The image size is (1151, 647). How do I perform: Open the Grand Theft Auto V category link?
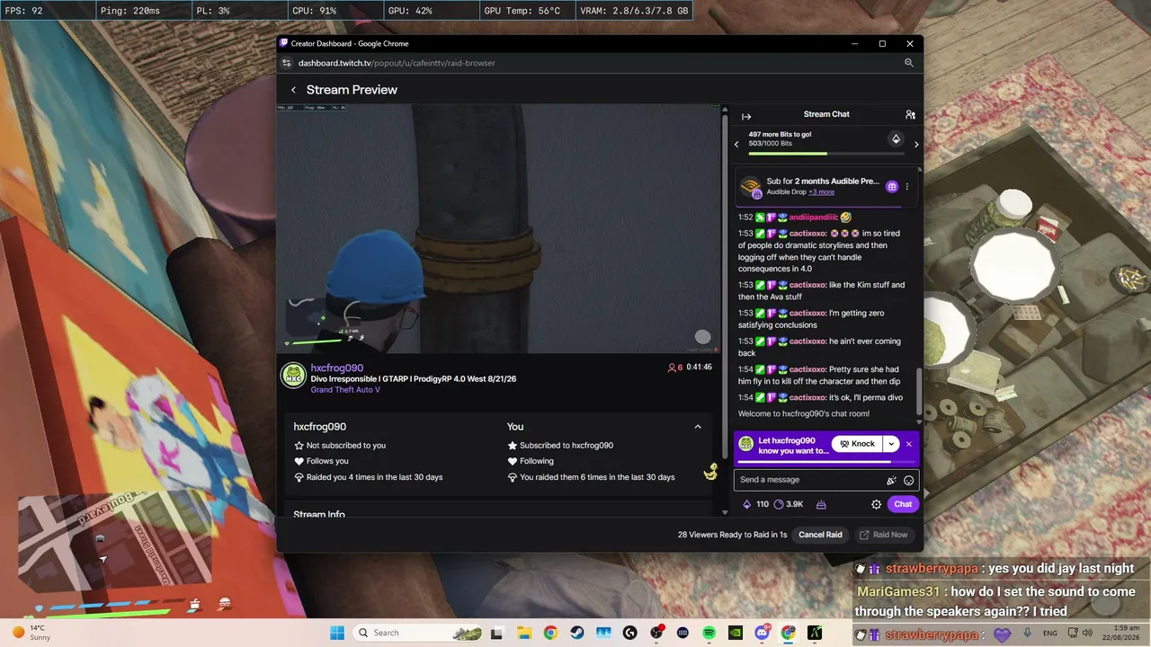345,390
